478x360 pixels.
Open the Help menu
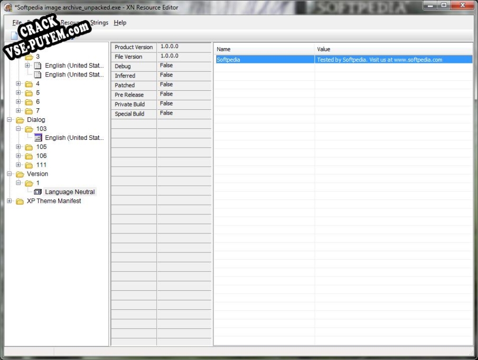[120, 23]
